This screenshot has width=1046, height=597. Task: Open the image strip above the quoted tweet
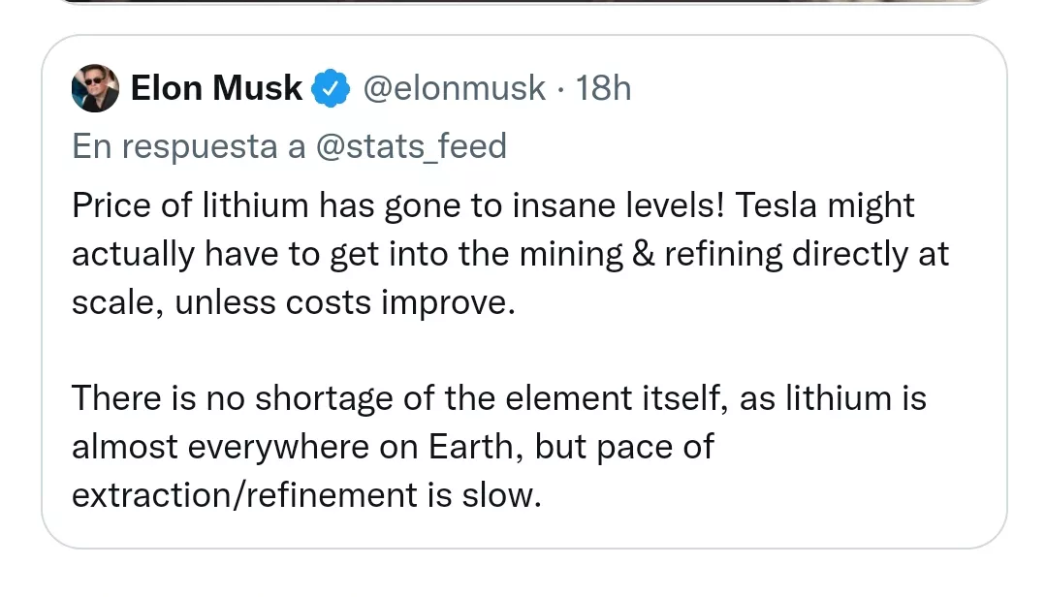(x=523, y=3)
